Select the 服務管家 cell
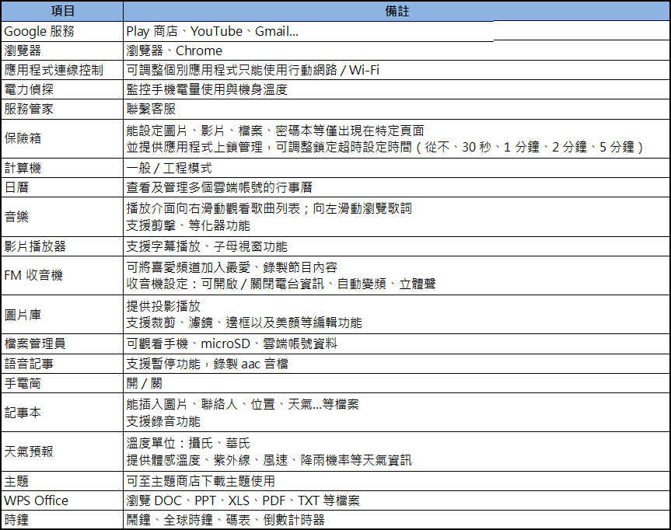Image resolution: width=671 pixels, height=530 pixels. (62, 110)
